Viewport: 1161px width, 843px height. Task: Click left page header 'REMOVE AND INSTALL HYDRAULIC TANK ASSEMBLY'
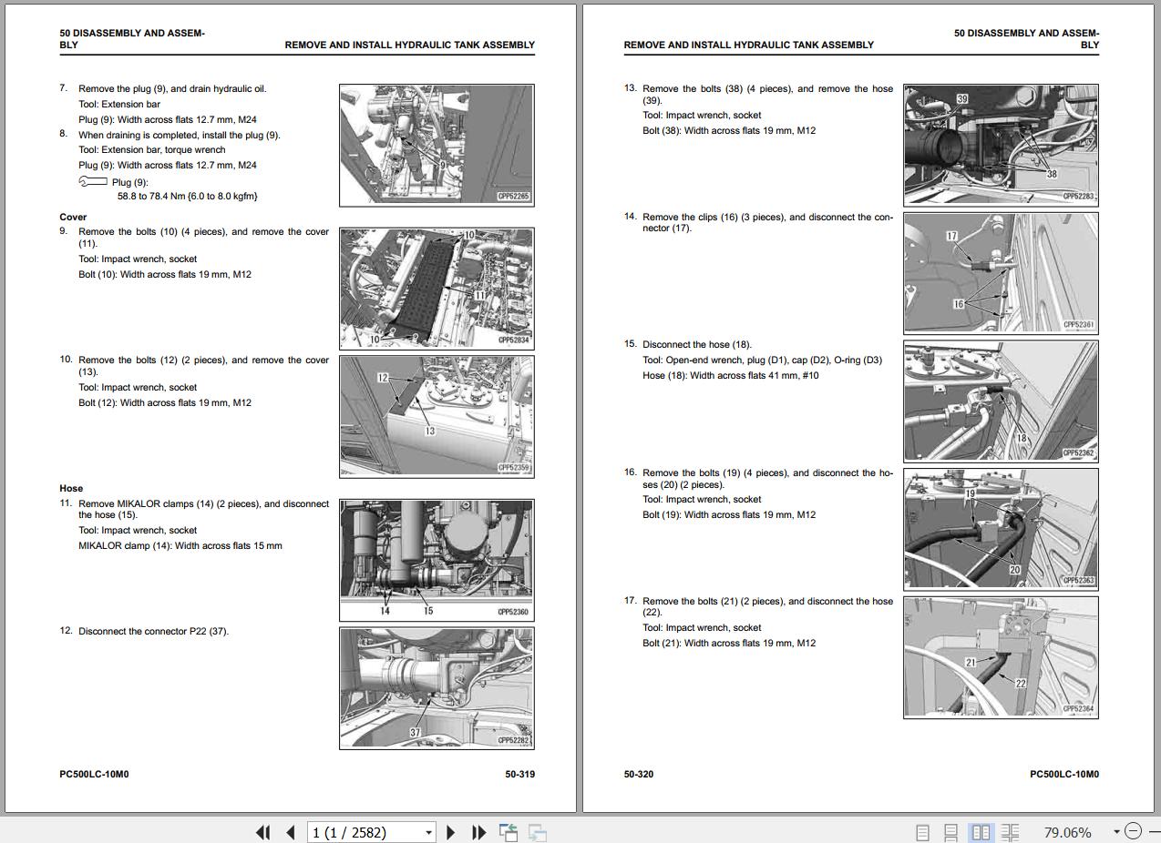click(x=409, y=45)
